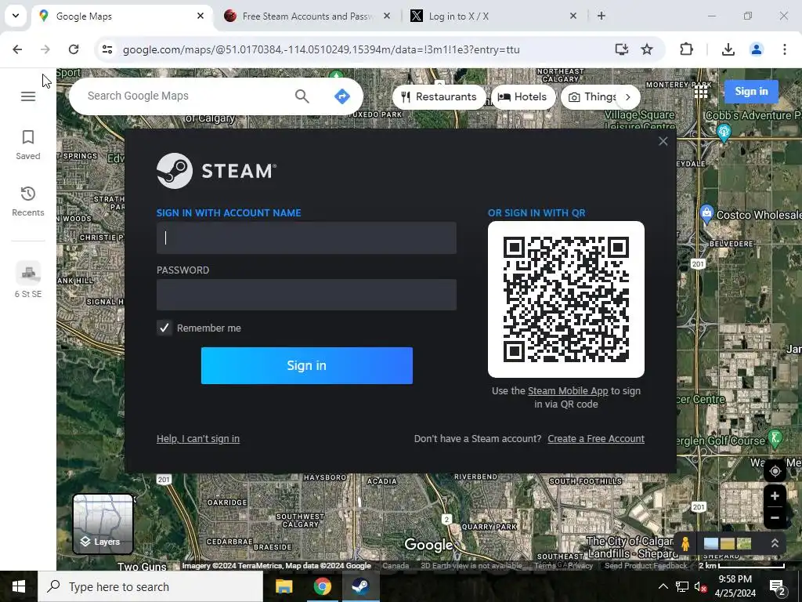The image size is (802, 602).
Task: Open the Saved places panel
Action: point(28,145)
